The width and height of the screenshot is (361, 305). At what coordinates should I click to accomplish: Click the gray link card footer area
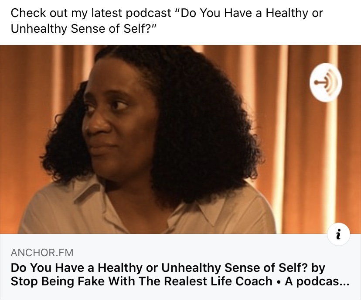pyautogui.click(x=180, y=267)
